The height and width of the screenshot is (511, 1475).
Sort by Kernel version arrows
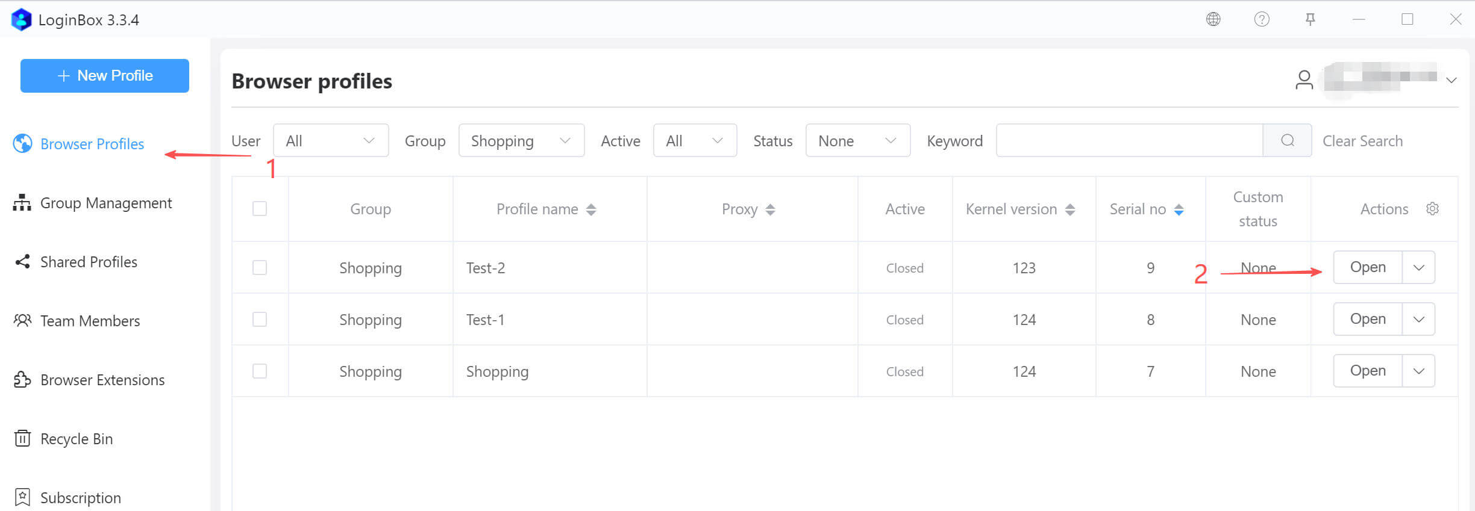[1070, 209]
